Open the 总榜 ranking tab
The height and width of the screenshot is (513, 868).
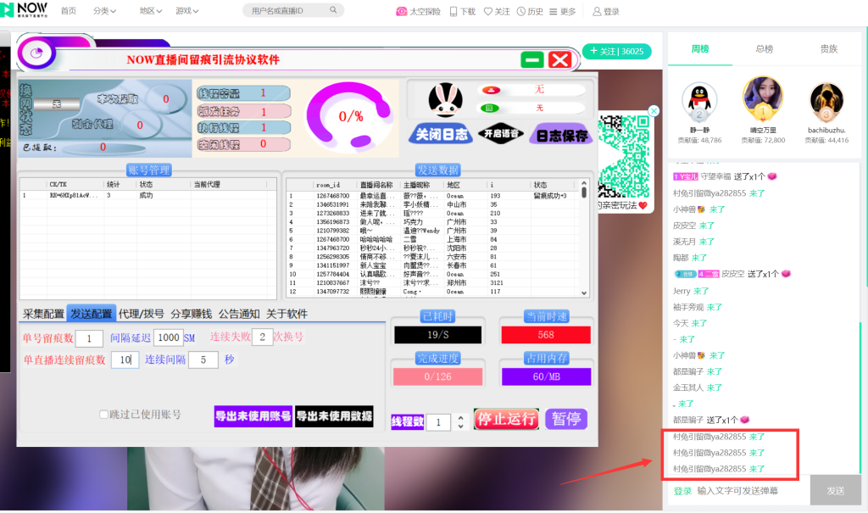pos(764,49)
